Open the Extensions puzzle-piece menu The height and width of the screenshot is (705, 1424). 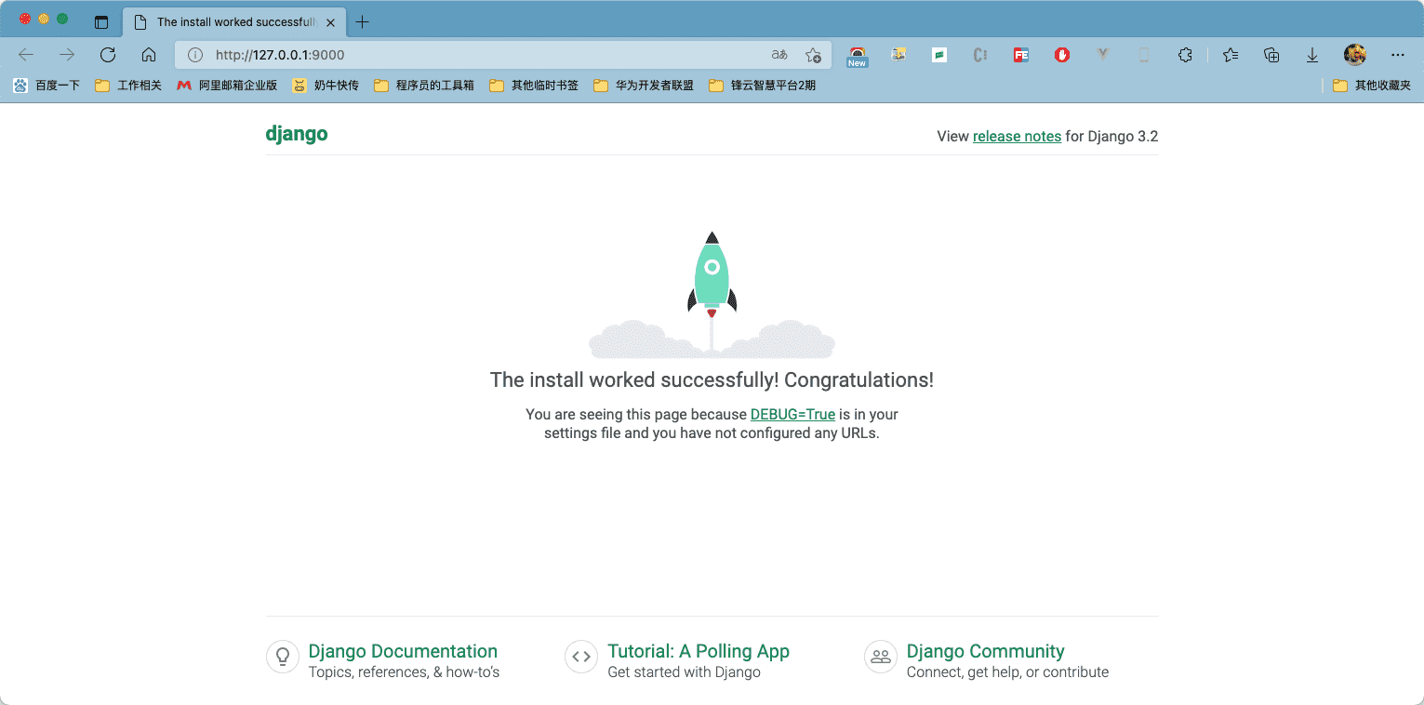tap(1185, 55)
